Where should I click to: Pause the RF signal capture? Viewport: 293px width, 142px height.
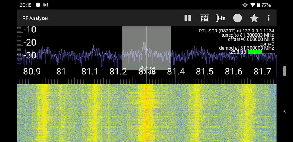point(188,18)
